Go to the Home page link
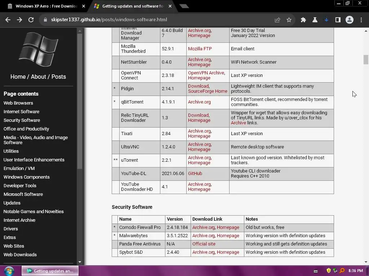The width and height of the screenshot is (369, 276). pos(18,77)
